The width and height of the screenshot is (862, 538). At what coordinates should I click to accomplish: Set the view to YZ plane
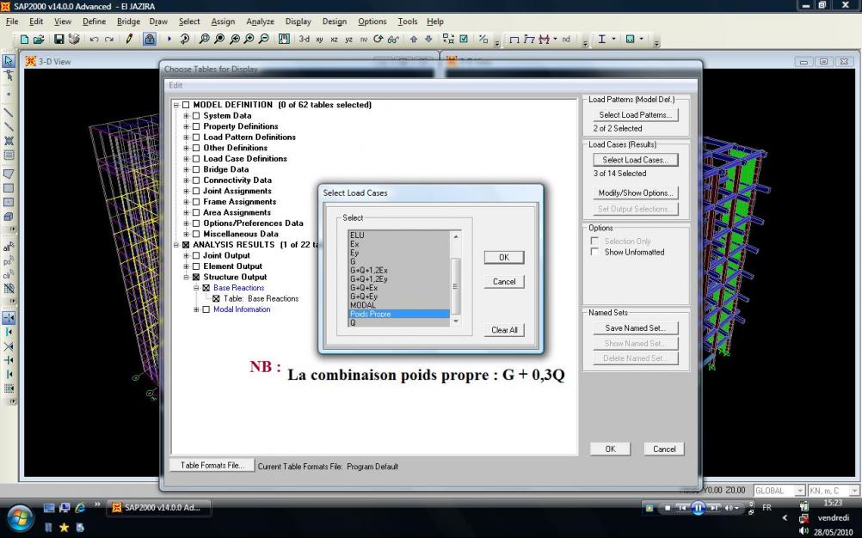(348, 40)
